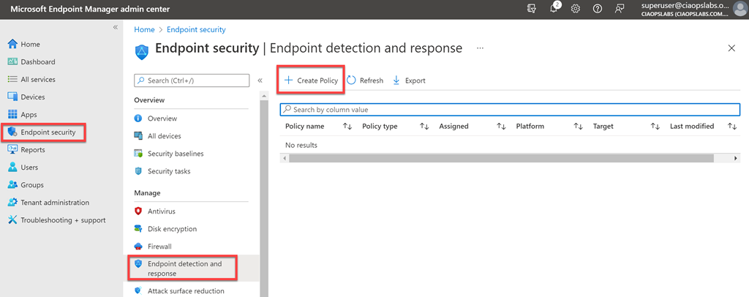The height and width of the screenshot is (297, 749).
Task: Click the superuser account avatar
Action: (739, 9)
